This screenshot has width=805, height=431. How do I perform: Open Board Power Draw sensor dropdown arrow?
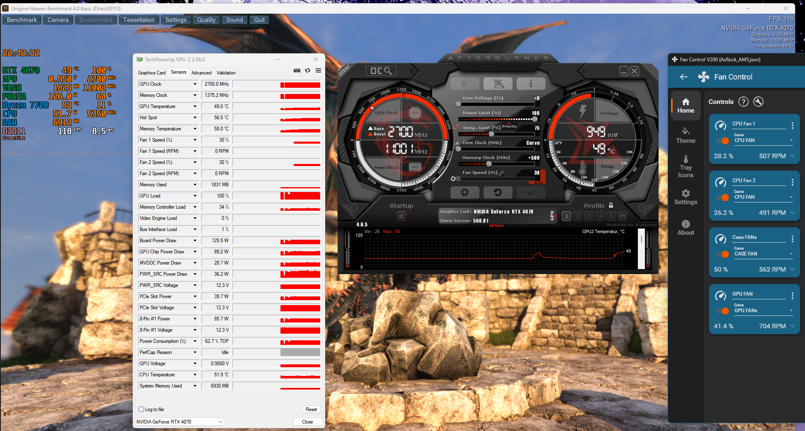pyautogui.click(x=195, y=241)
